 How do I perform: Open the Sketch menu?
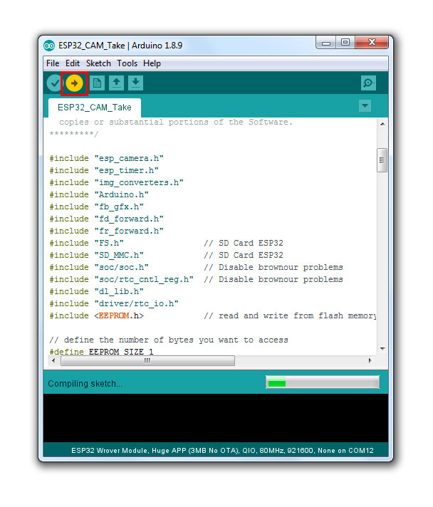pos(98,63)
